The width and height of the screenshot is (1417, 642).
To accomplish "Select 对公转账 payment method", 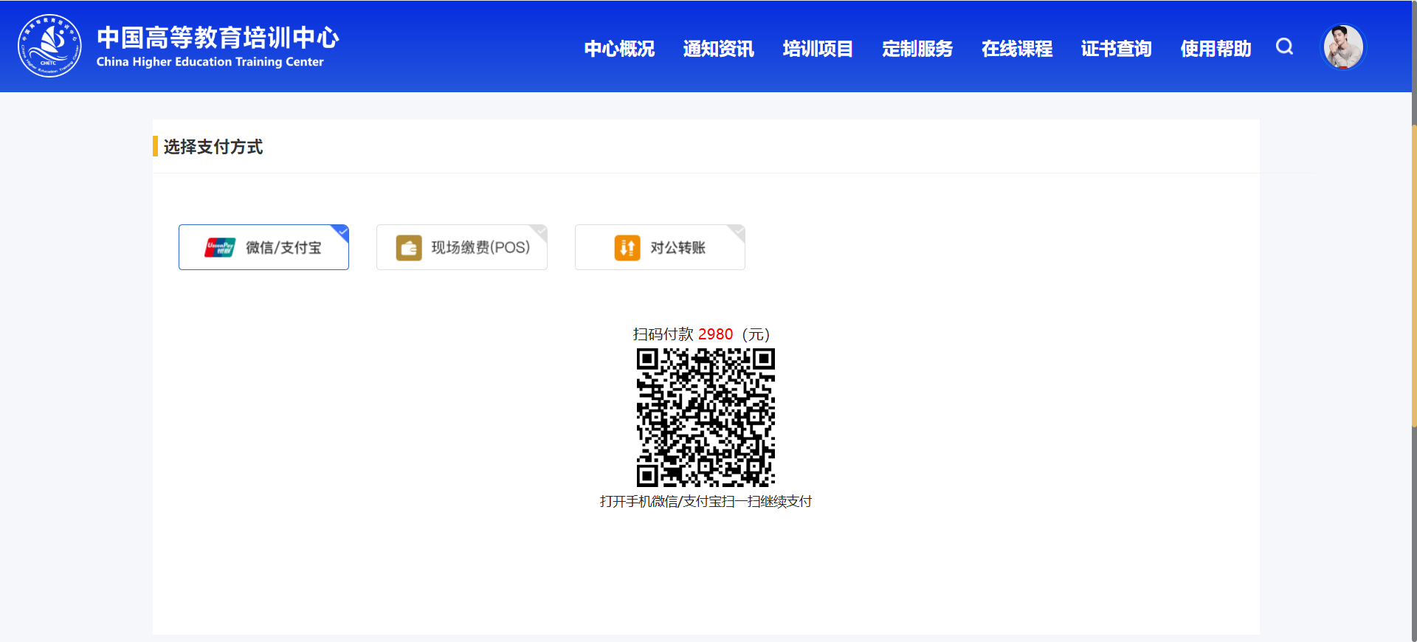I will (660, 247).
